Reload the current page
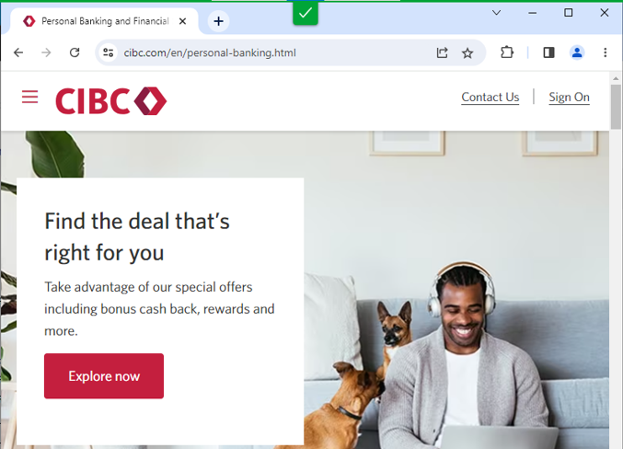The image size is (623, 449). point(75,52)
